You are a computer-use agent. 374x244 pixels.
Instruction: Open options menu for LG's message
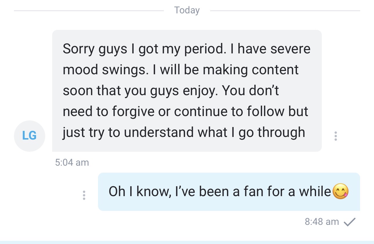(335, 136)
